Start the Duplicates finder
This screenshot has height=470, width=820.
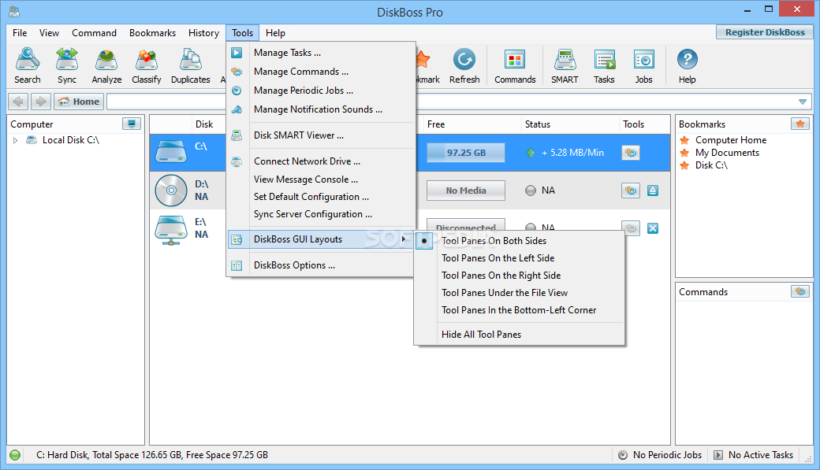(190, 65)
